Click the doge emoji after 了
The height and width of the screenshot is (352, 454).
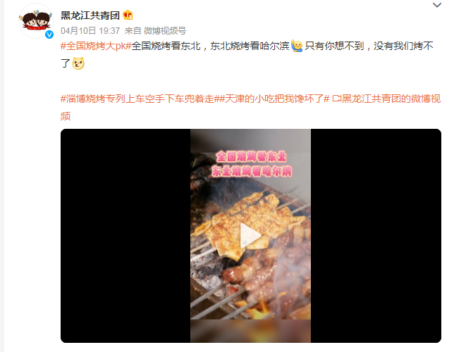click(78, 63)
